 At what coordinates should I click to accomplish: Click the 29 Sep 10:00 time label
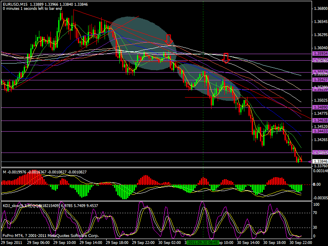[66, 242]
